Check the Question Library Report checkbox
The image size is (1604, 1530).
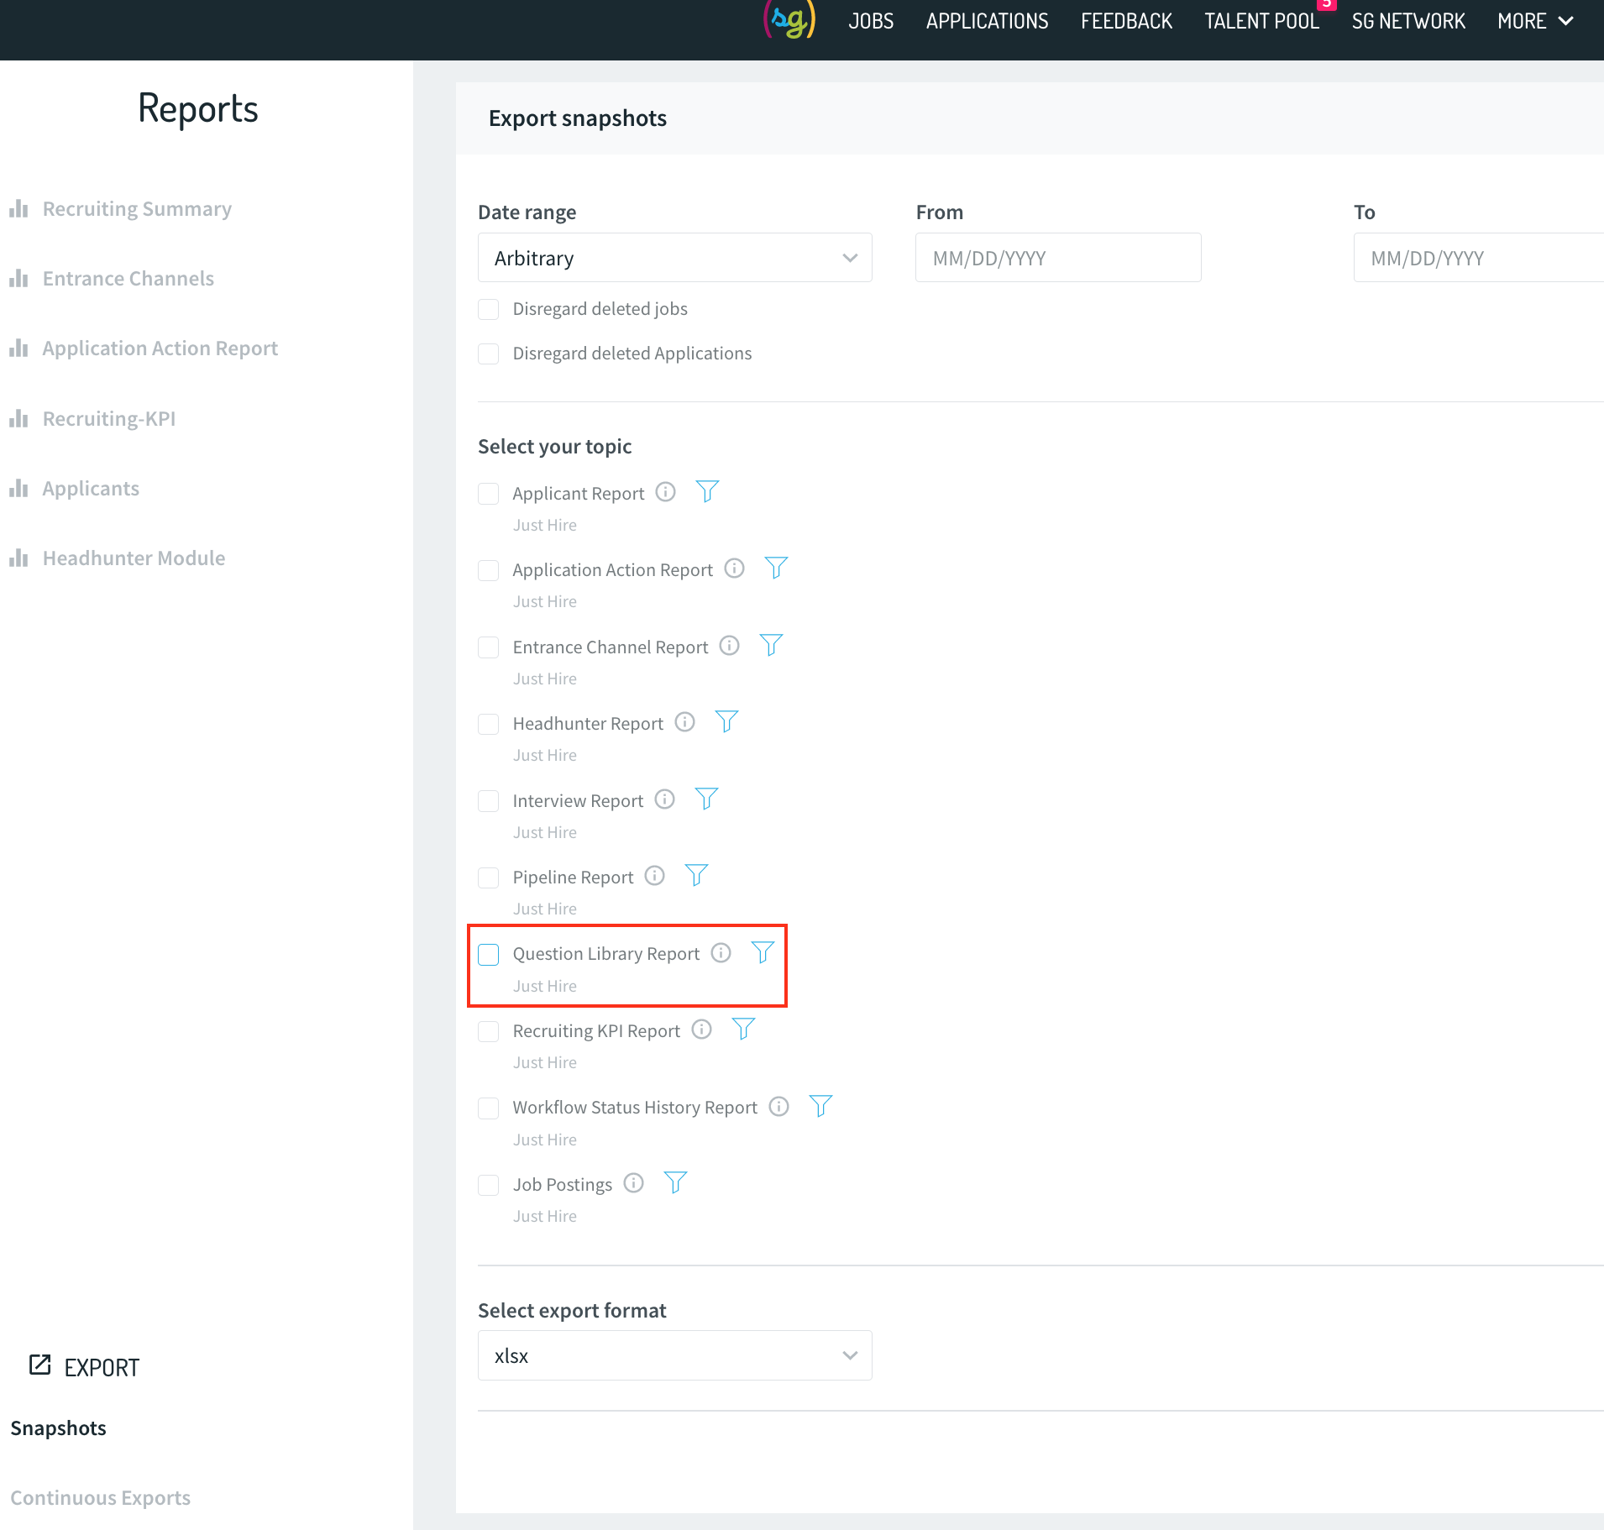coord(488,955)
